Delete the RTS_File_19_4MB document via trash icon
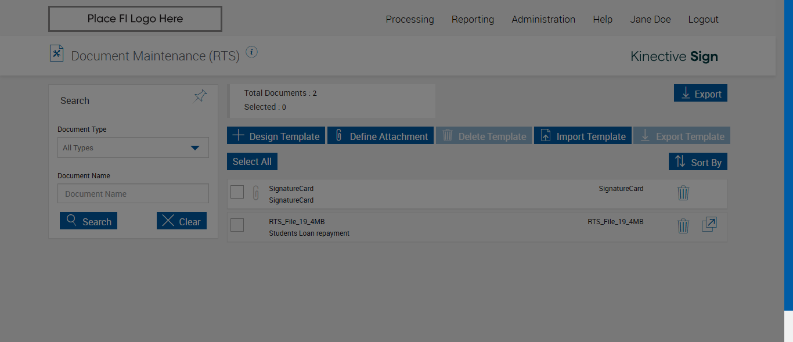This screenshot has height=342, width=793. pyautogui.click(x=683, y=226)
